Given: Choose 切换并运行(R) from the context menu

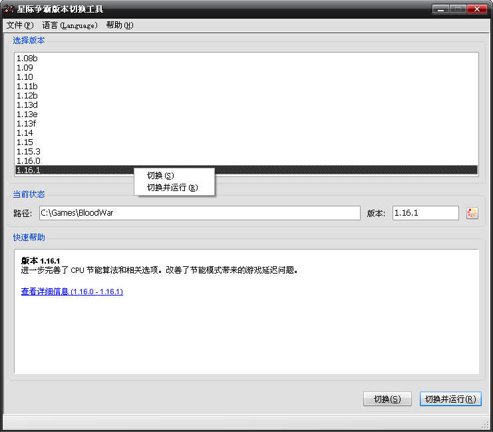Looking at the screenshot, I should click(x=172, y=188).
